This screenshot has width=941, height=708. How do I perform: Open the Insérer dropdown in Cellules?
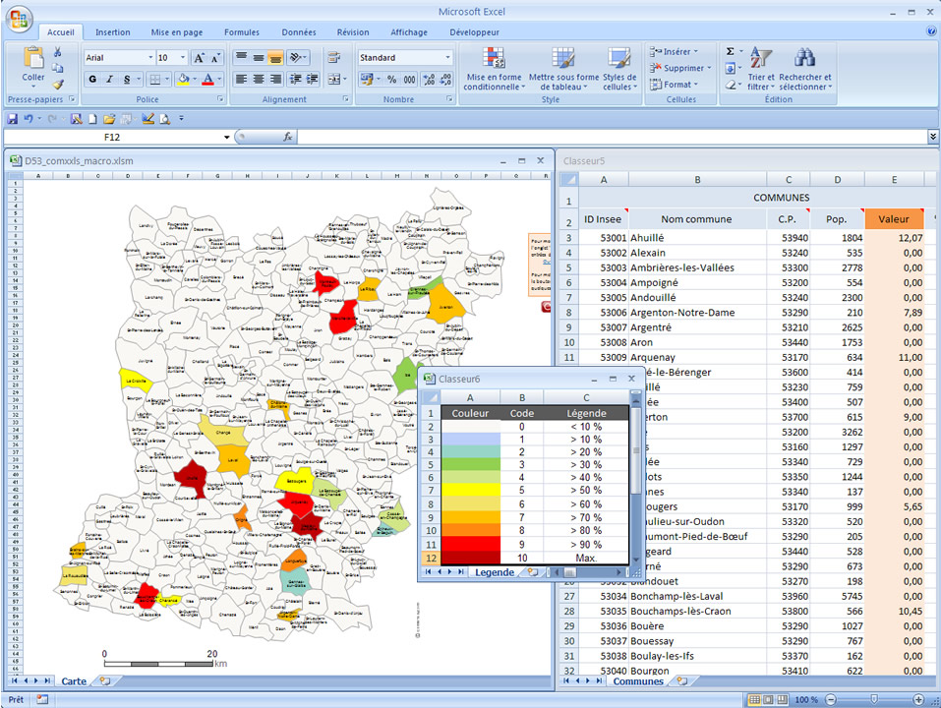click(674, 52)
